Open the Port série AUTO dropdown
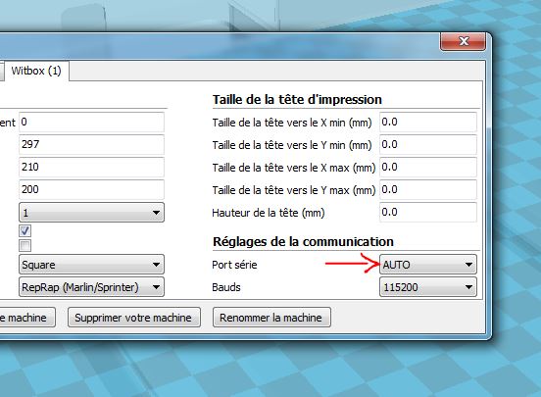The height and width of the screenshot is (397, 541). 428,265
